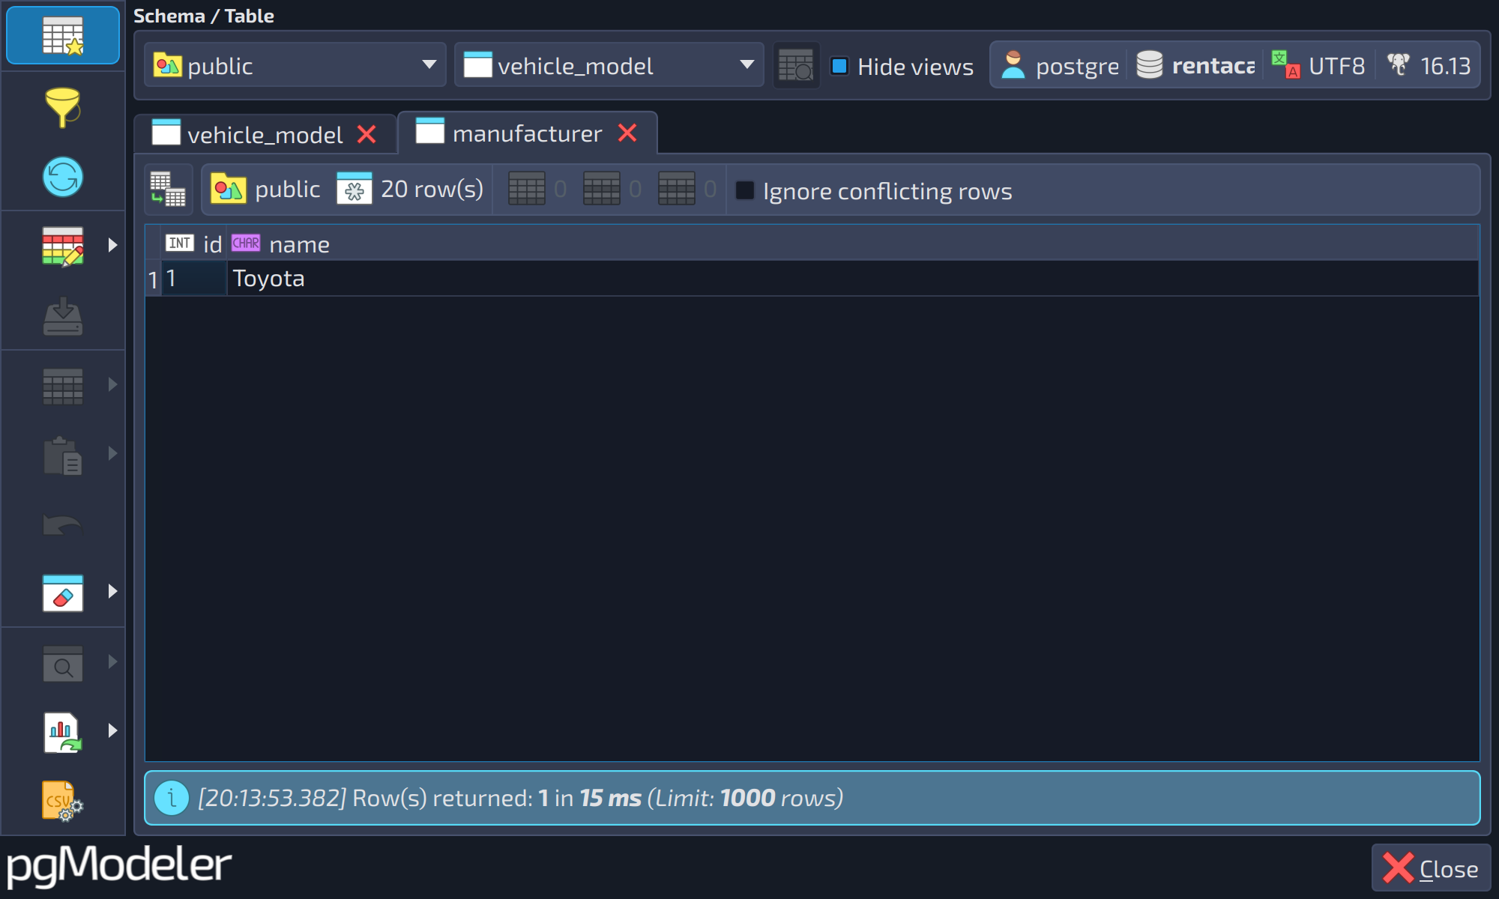Expand the edit rows submenu arrow
Viewport: 1499px width, 899px height.
(112, 245)
